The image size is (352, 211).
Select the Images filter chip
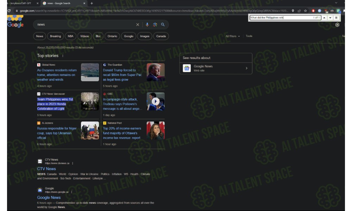(145, 36)
